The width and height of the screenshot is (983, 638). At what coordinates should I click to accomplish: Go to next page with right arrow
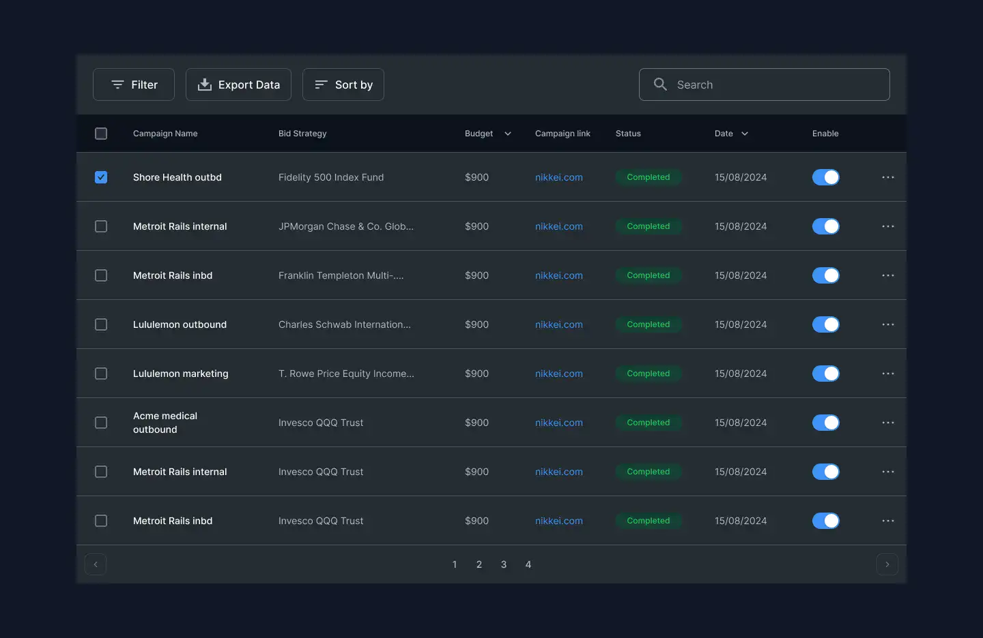(x=887, y=564)
